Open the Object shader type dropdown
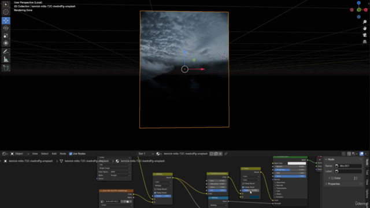370x208 pixels. point(20,154)
